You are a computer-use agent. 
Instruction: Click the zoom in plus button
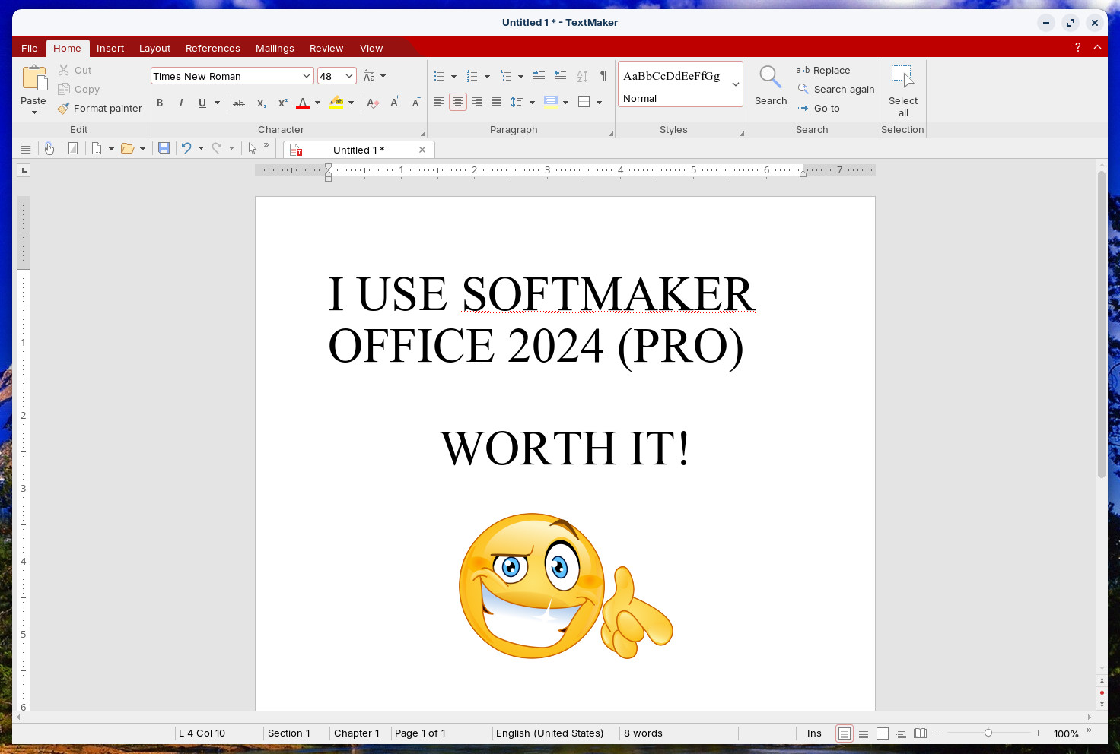pyautogui.click(x=1038, y=733)
